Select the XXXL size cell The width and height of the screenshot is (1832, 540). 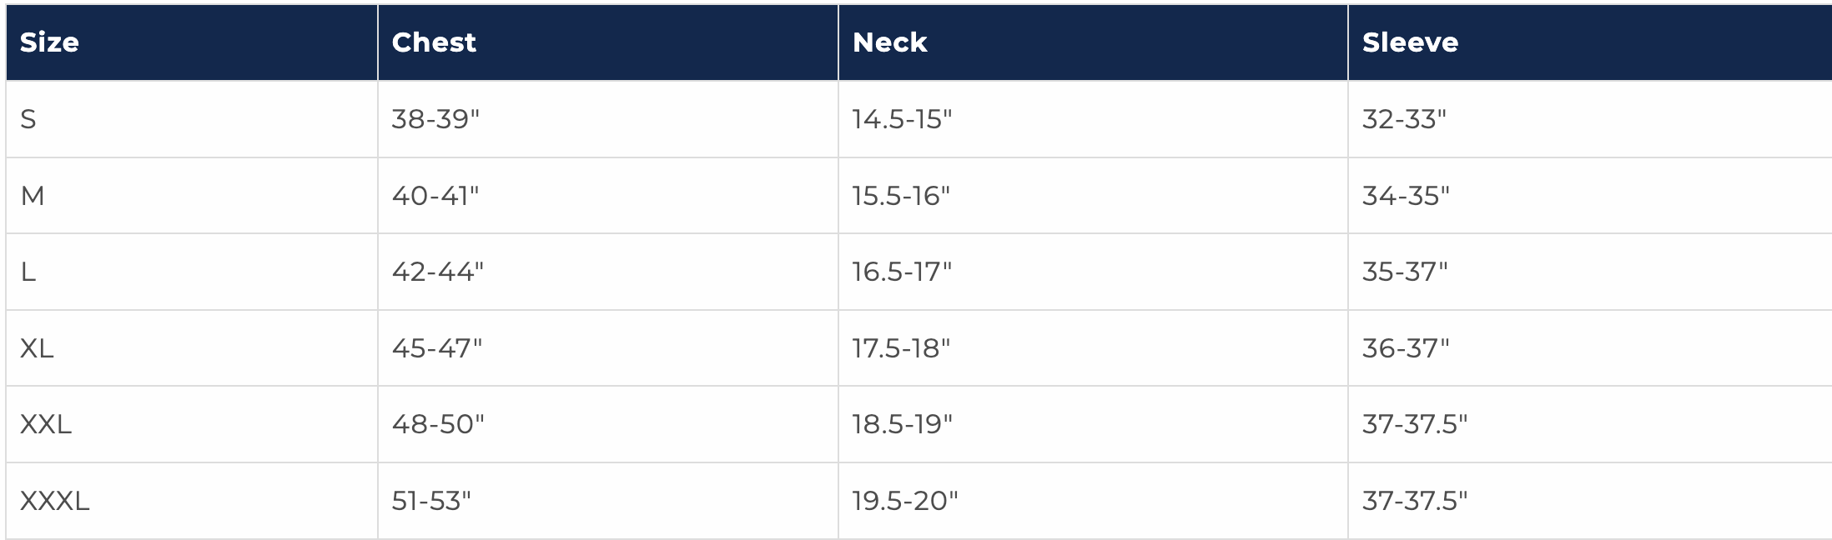[x=54, y=501]
